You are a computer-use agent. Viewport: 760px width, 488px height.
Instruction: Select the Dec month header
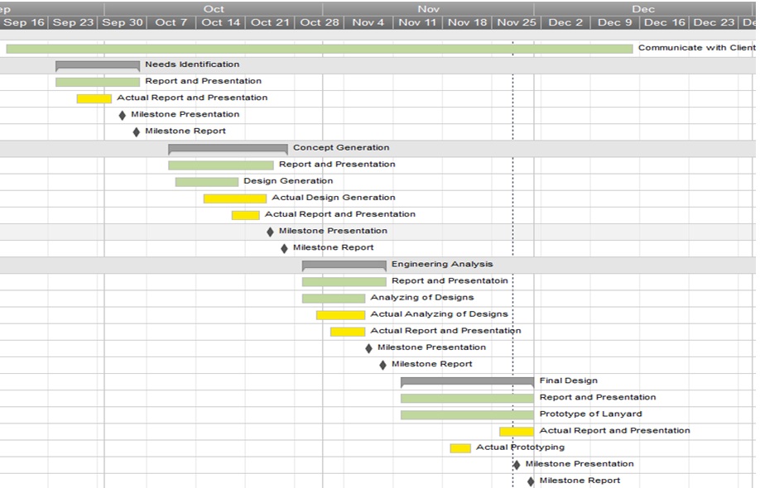(642, 8)
